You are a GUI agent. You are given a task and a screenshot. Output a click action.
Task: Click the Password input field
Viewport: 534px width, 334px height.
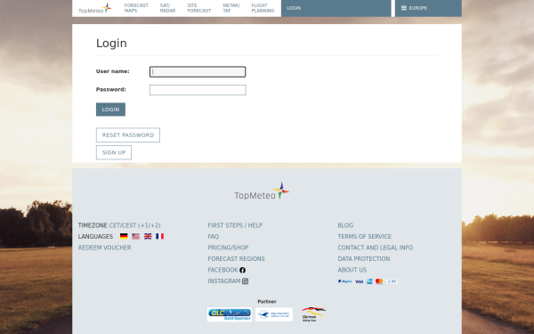tap(198, 90)
